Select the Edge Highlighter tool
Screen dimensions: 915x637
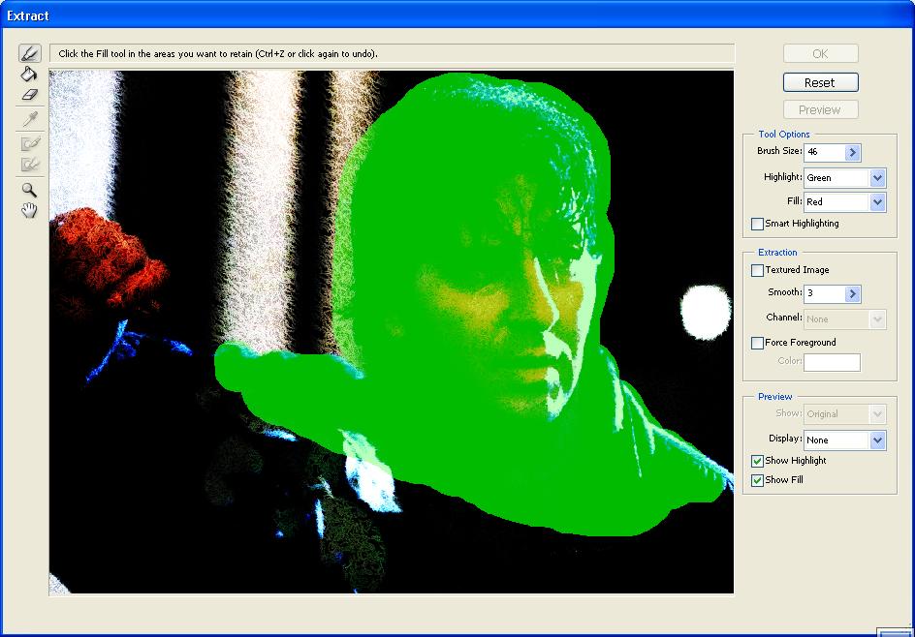[x=30, y=53]
